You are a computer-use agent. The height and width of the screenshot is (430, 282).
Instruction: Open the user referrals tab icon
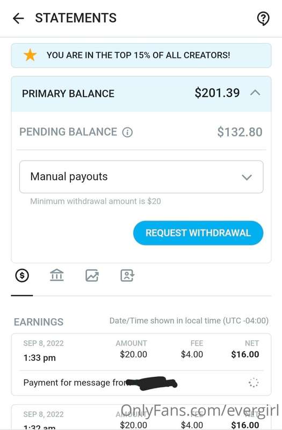[127, 275]
